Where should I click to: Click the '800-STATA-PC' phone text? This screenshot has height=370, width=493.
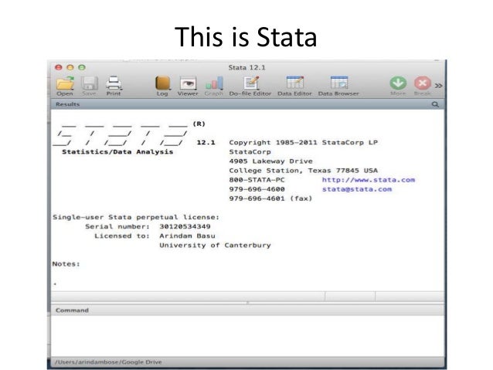tap(257, 180)
